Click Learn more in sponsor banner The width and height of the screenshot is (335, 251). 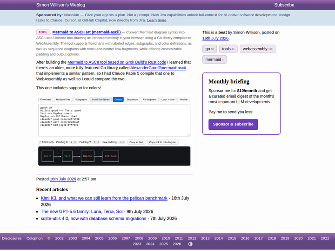(157, 20)
